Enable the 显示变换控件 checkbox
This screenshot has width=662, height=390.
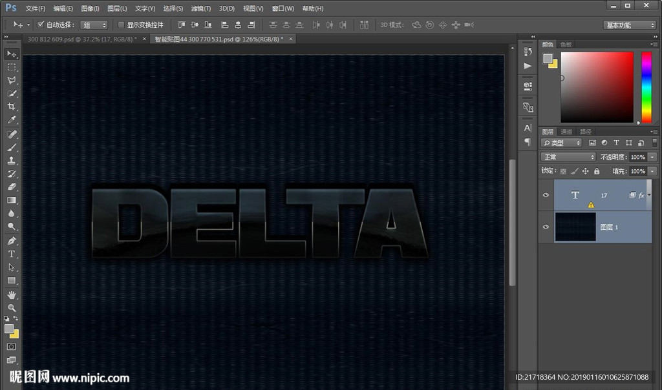pyautogui.click(x=121, y=25)
